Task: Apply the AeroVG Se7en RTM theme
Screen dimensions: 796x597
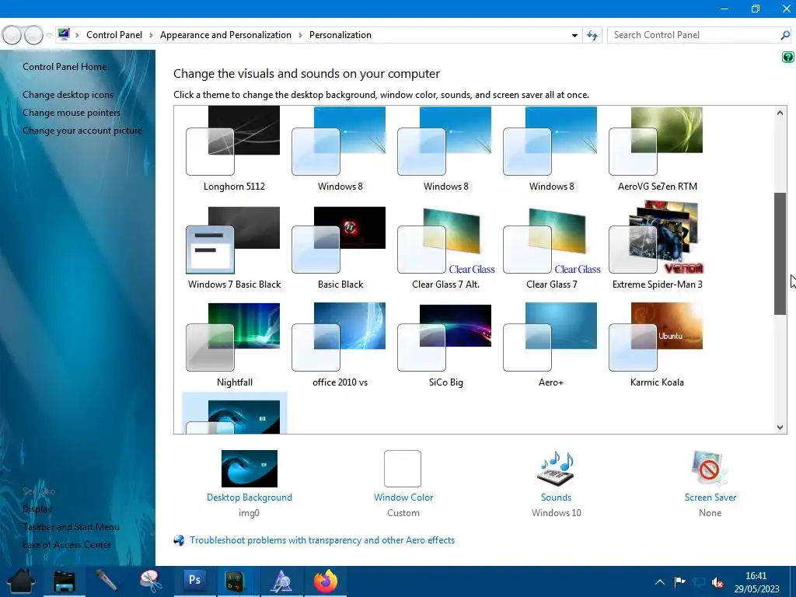Action: [x=657, y=148]
